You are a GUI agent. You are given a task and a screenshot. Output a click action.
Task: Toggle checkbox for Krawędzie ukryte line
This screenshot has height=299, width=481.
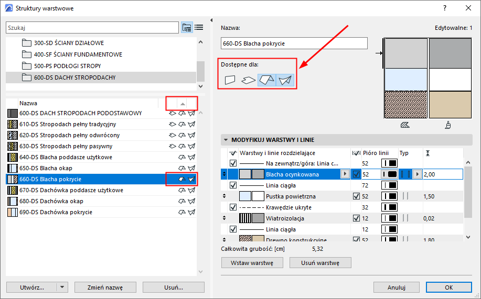click(x=233, y=207)
